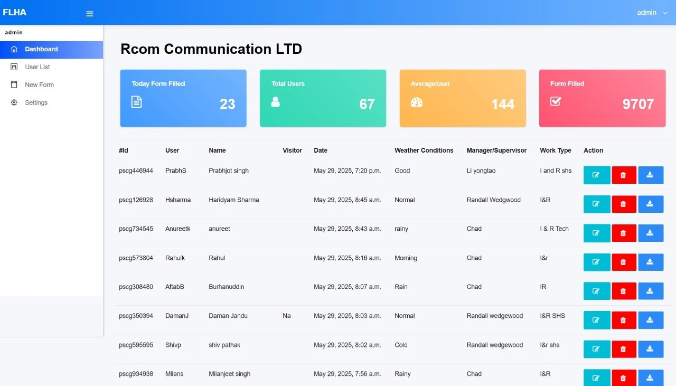Click edit icon for Prabhjot singh row

[x=596, y=175]
